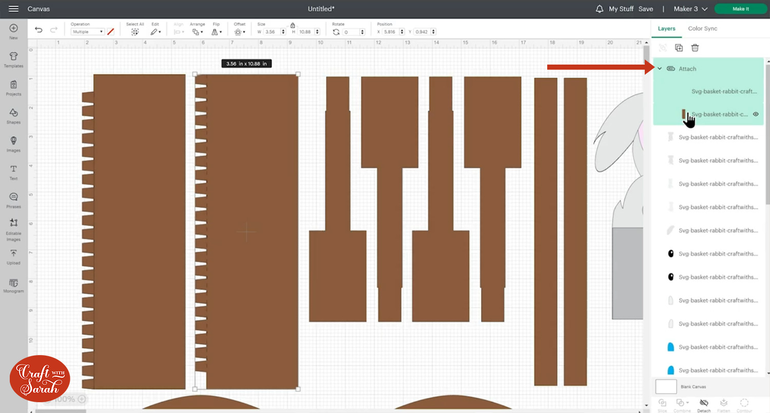770x413 pixels.
Task: Open the operation color swatch
Action: (110, 32)
